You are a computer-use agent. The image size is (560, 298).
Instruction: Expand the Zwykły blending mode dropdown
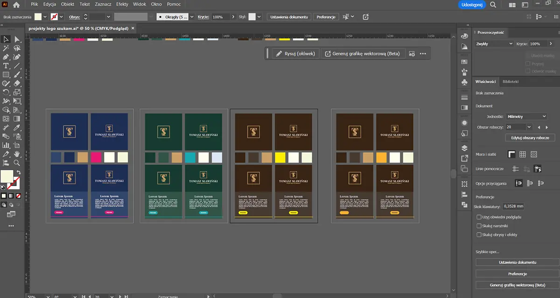494,44
